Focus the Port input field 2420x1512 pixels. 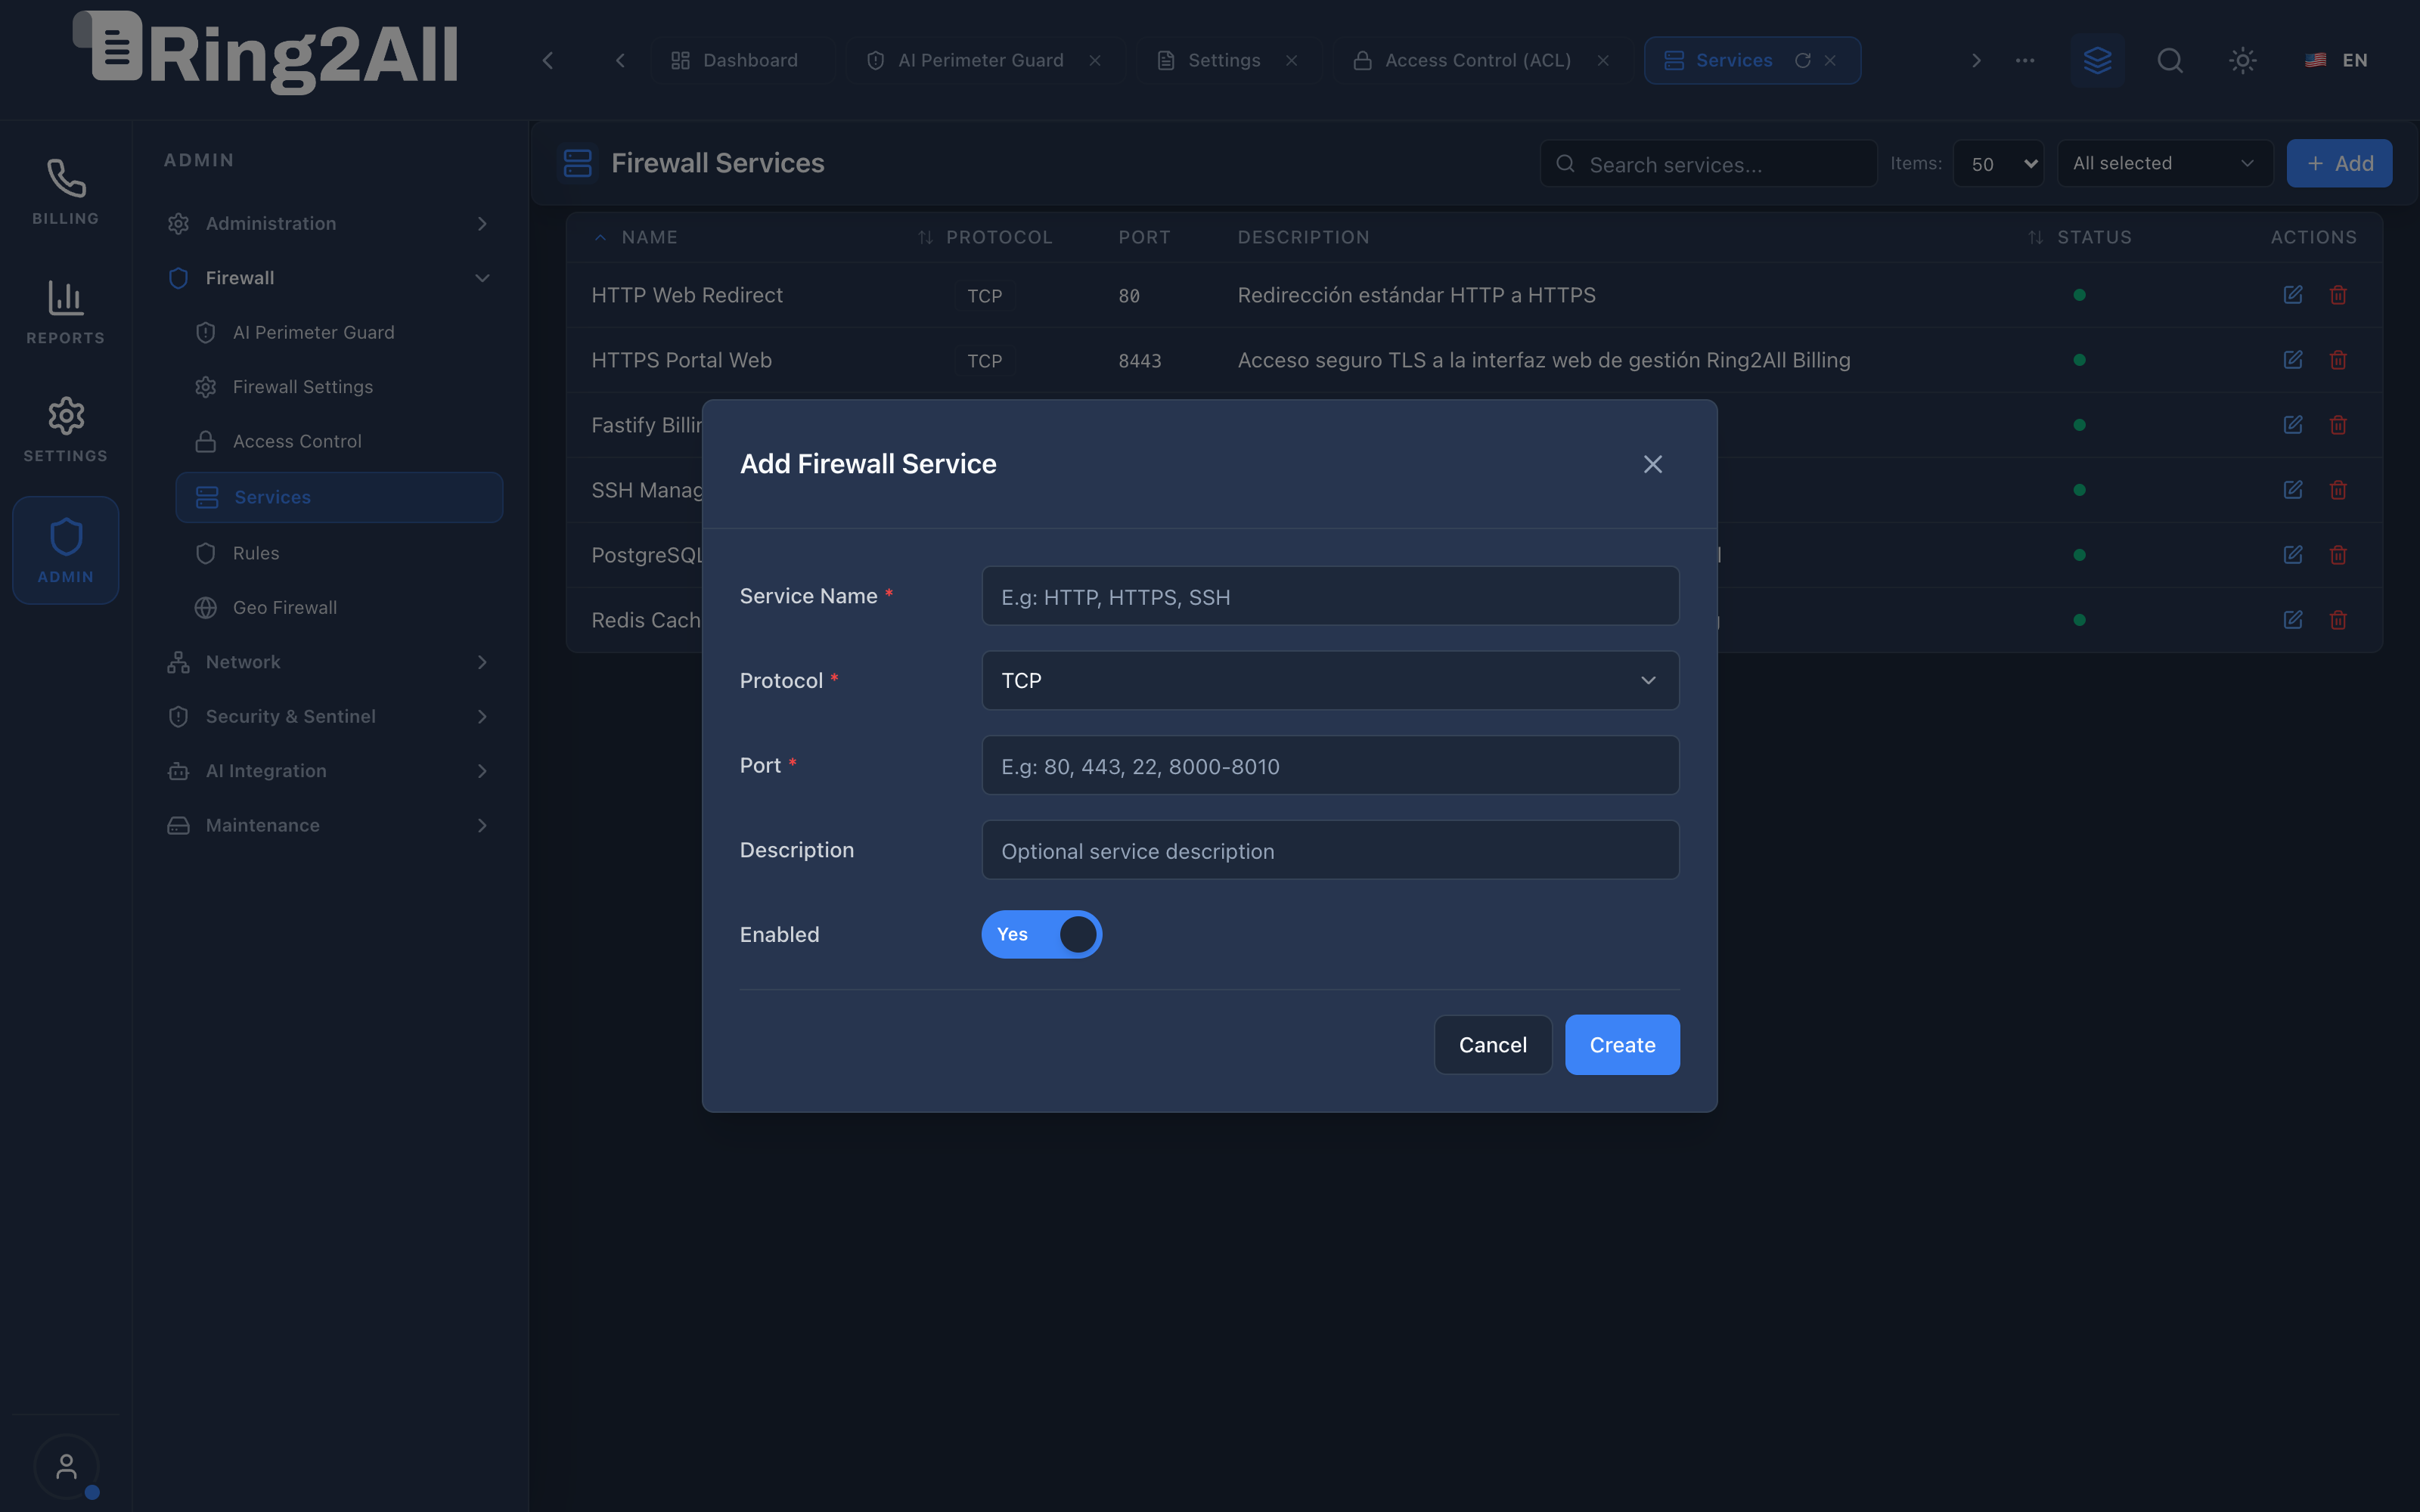1330,765
